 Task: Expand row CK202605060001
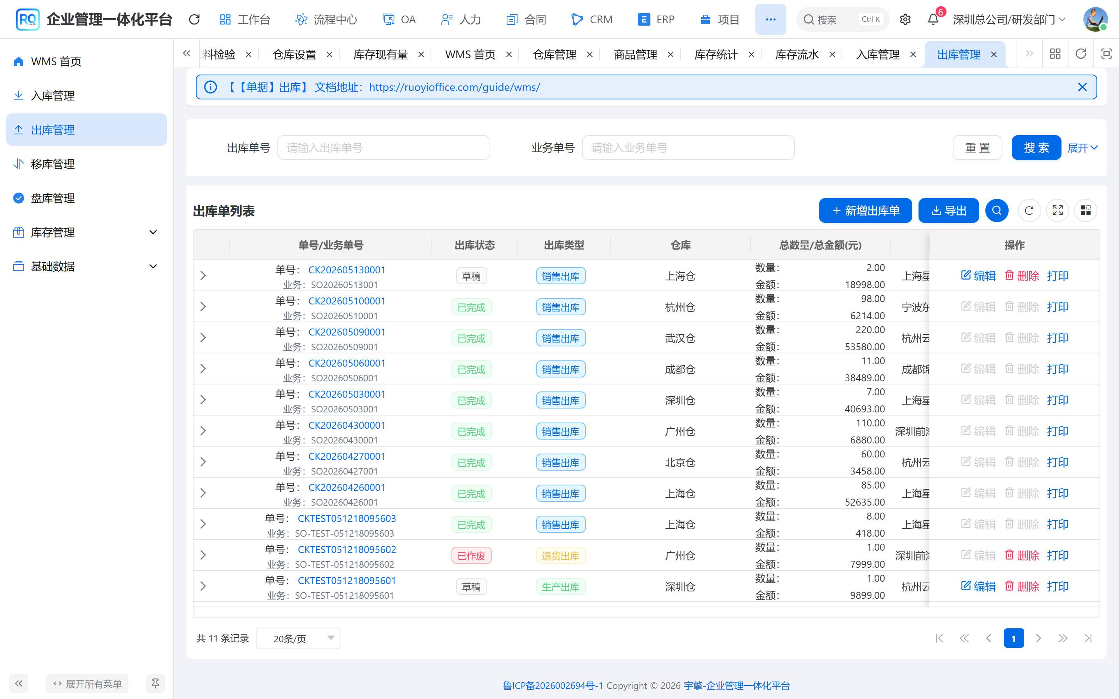(203, 369)
